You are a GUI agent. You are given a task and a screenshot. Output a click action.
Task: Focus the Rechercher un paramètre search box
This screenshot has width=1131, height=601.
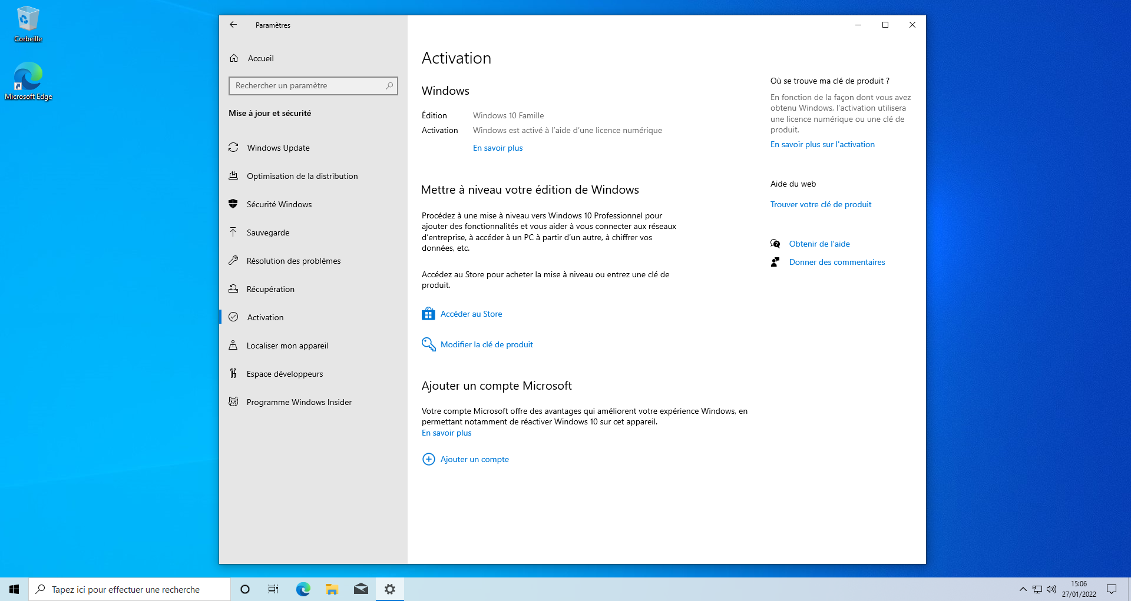click(x=313, y=86)
